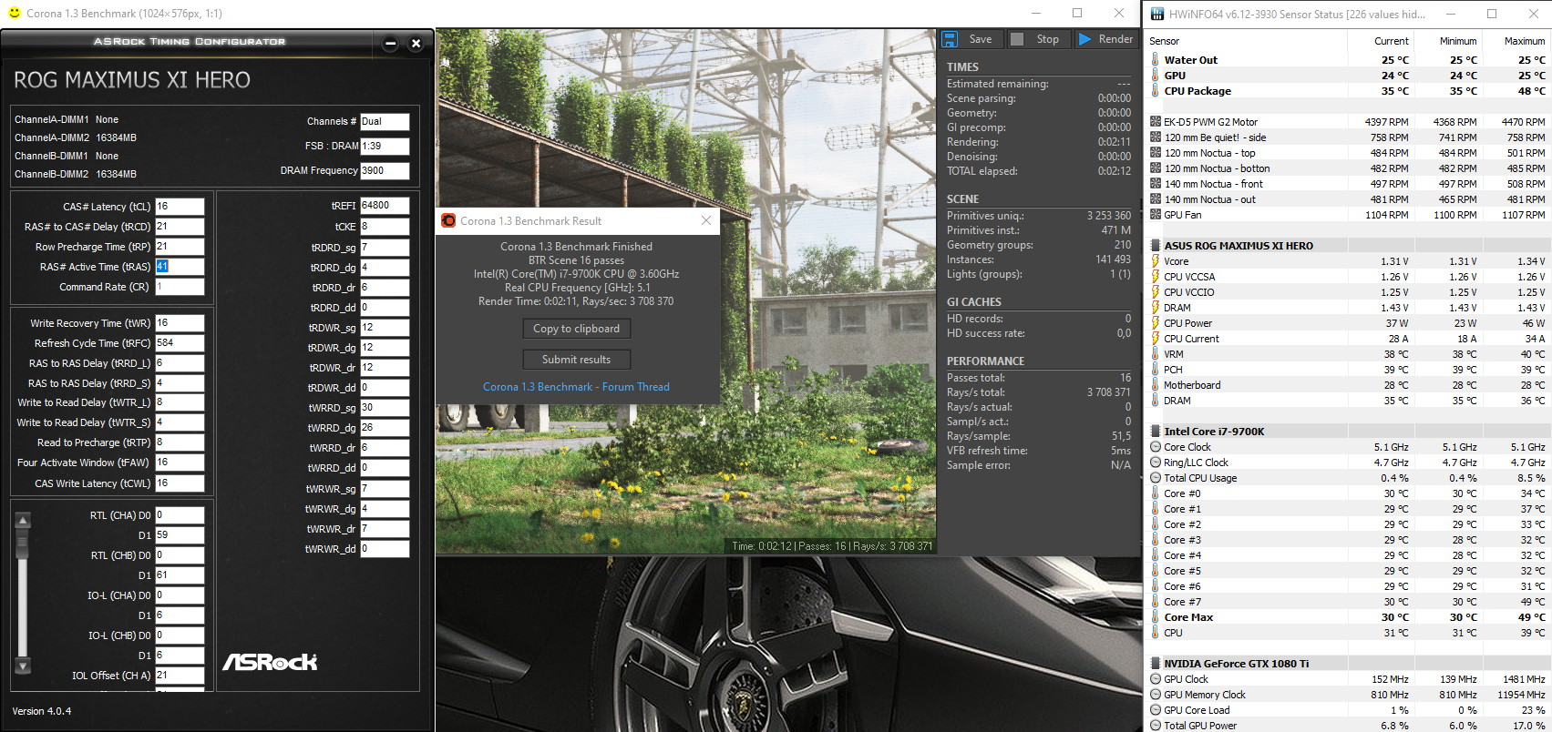Save the Corona render output

click(x=970, y=39)
